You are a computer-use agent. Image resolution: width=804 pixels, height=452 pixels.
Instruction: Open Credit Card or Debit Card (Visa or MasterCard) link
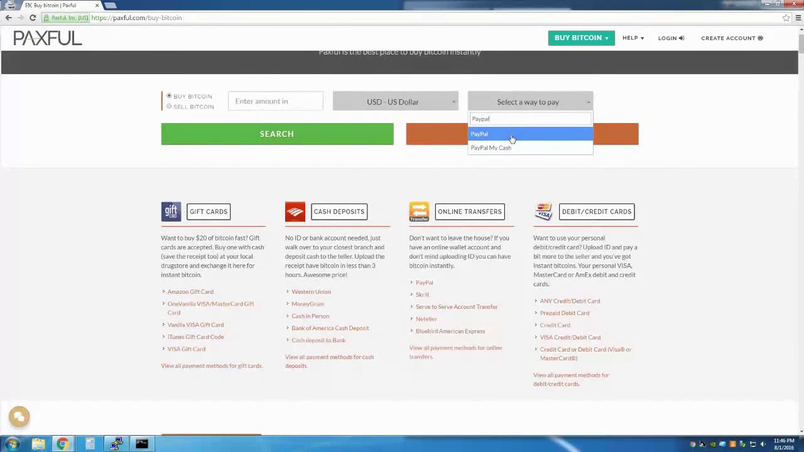point(585,353)
